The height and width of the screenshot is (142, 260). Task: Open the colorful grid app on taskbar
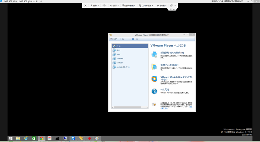coord(49,138)
